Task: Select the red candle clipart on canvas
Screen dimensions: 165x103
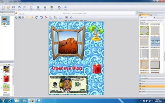Action: point(97,68)
